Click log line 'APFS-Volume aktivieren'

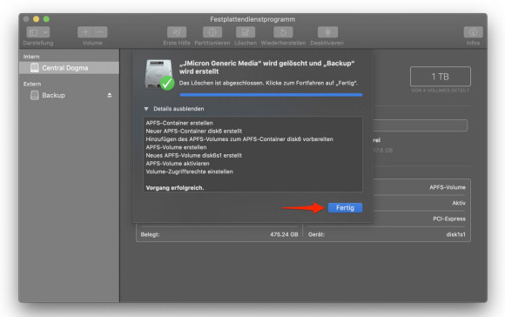pos(178,164)
